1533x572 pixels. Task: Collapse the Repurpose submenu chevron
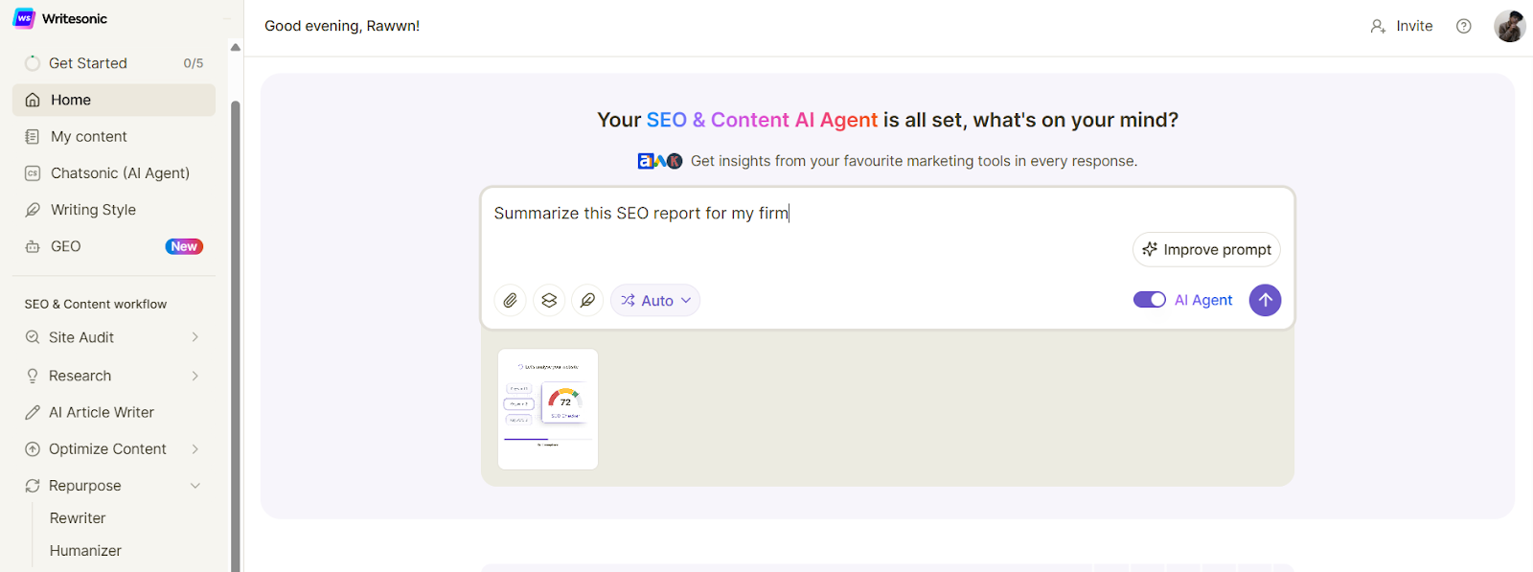pos(195,486)
